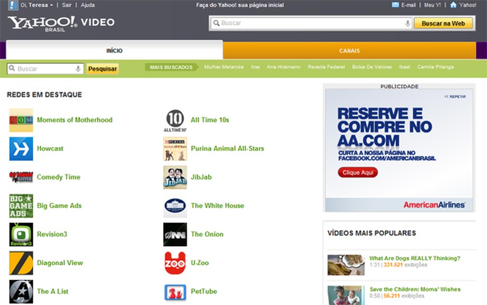Open the U-Zoo red logo icon
Screen dimensions: 487x305
[175, 263]
